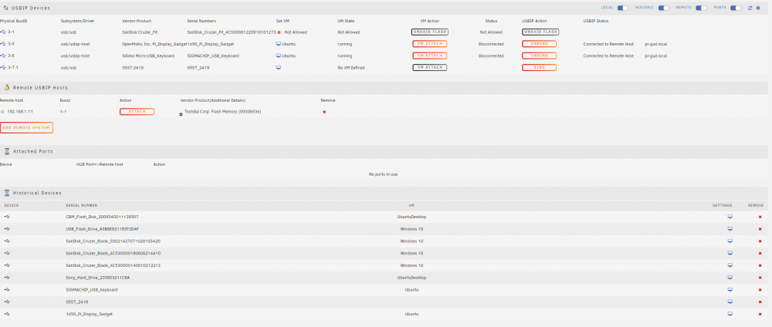Image resolution: width=772 pixels, height=327 pixels.
Task: Open settings icon for SIGMACHIP_USB_Keyboard history row
Action: 730,290
